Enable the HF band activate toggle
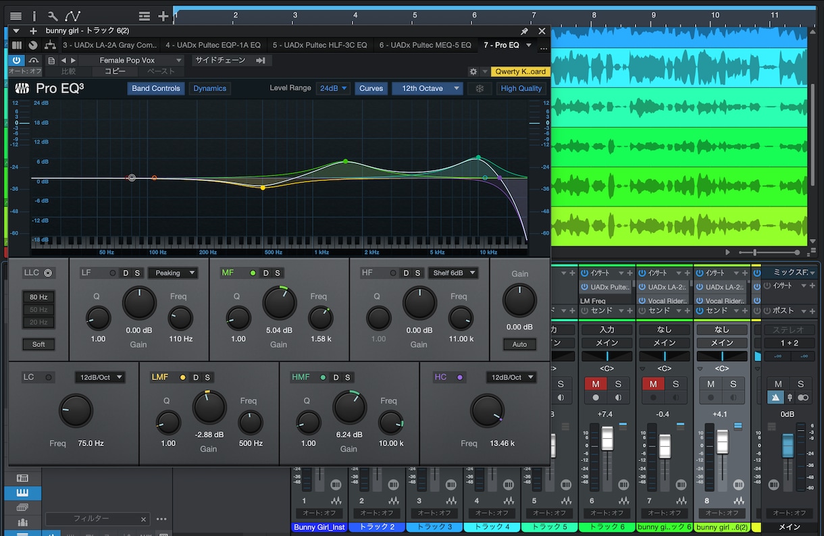Image resolution: width=824 pixels, height=536 pixels. click(394, 273)
